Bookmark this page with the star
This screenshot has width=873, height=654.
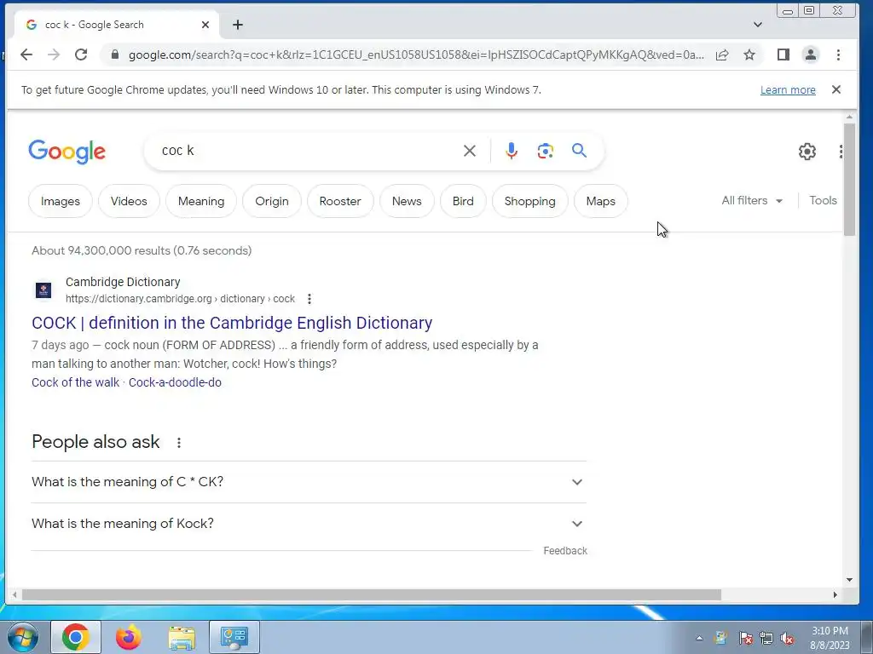click(749, 54)
